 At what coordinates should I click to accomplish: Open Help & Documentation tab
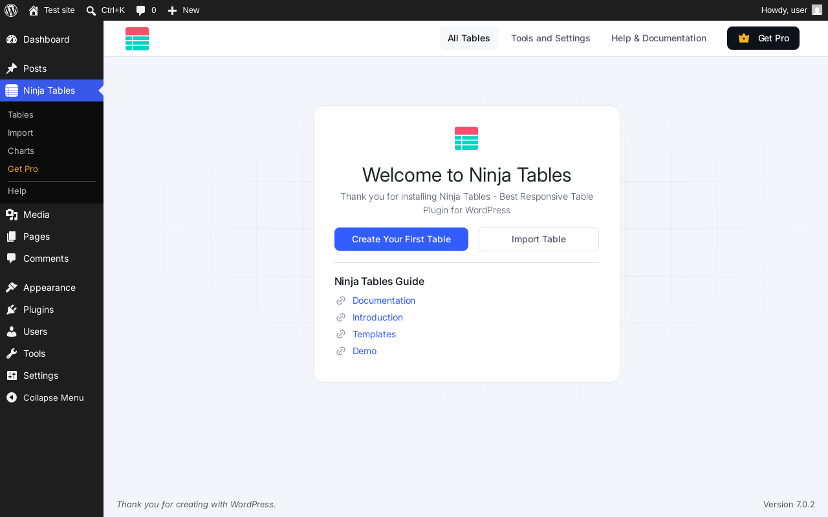click(x=659, y=38)
